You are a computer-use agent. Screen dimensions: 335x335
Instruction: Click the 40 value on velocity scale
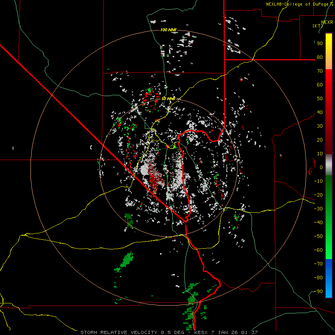pos(320,112)
